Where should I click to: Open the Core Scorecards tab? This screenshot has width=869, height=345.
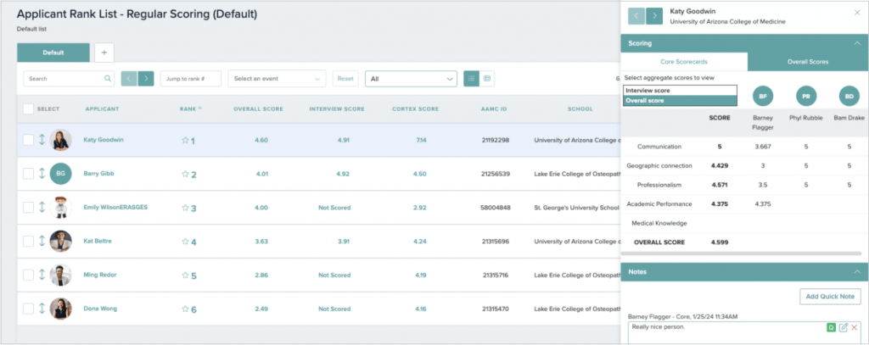[x=684, y=62]
